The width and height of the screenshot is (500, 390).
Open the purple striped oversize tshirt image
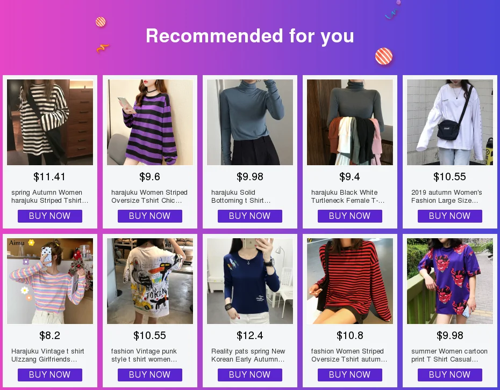150,122
